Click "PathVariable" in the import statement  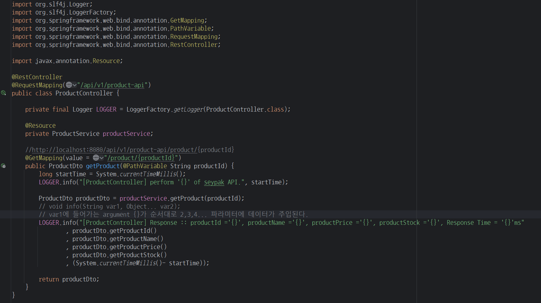[191, 29]
